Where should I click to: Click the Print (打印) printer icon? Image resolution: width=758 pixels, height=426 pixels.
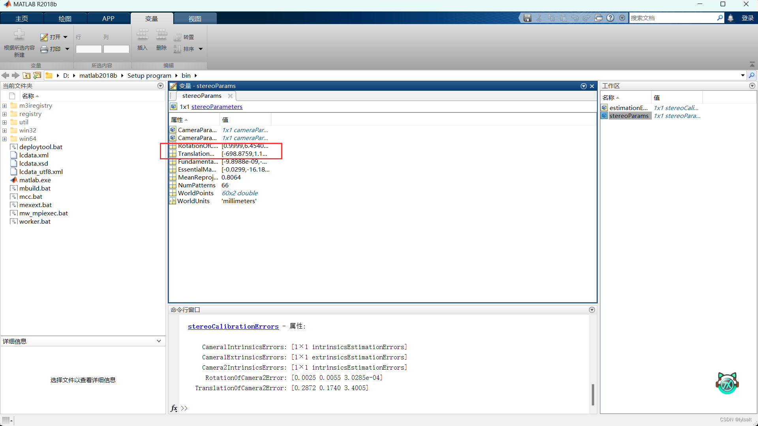(44, 49)
